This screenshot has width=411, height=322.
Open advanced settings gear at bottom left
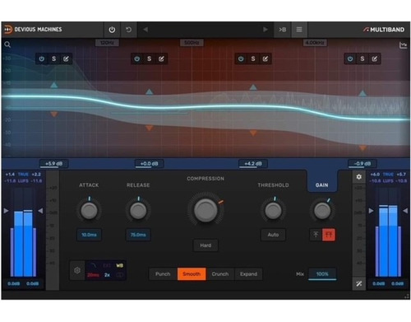(77, 270)
